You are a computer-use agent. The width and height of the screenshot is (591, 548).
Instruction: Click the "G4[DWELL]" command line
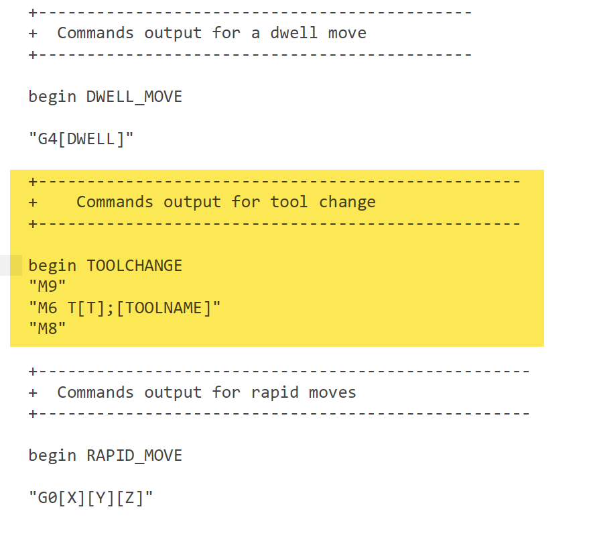[81, 139]
